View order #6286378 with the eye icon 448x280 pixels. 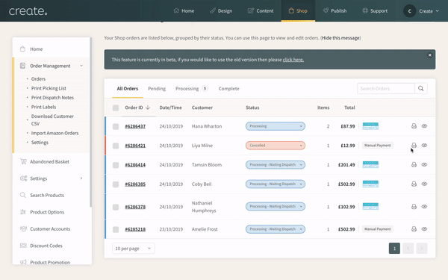click(424, 207)
